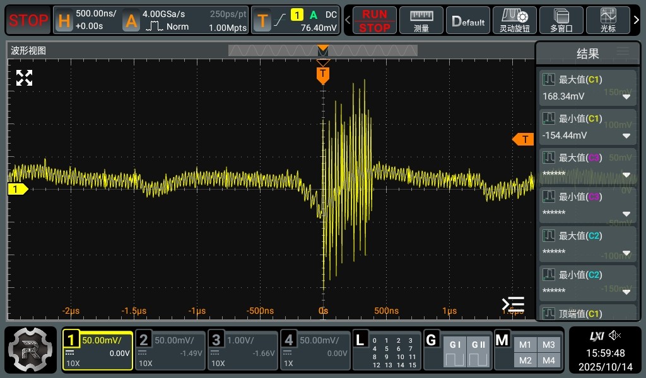Click the STOP status button at top left

(28, 20)
